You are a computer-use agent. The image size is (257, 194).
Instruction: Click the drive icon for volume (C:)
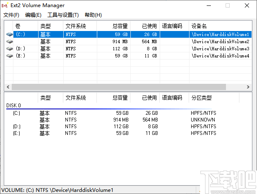[x=10, y=34]
